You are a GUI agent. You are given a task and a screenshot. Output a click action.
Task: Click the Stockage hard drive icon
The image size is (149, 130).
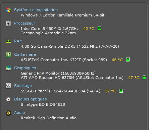8,86
